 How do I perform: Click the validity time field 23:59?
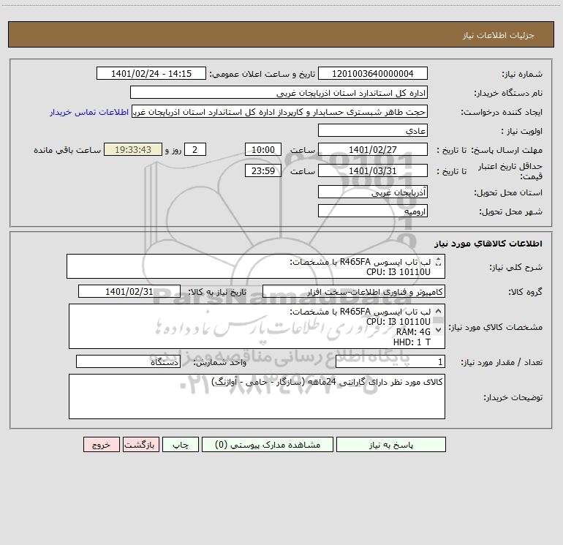coord(262,170)
